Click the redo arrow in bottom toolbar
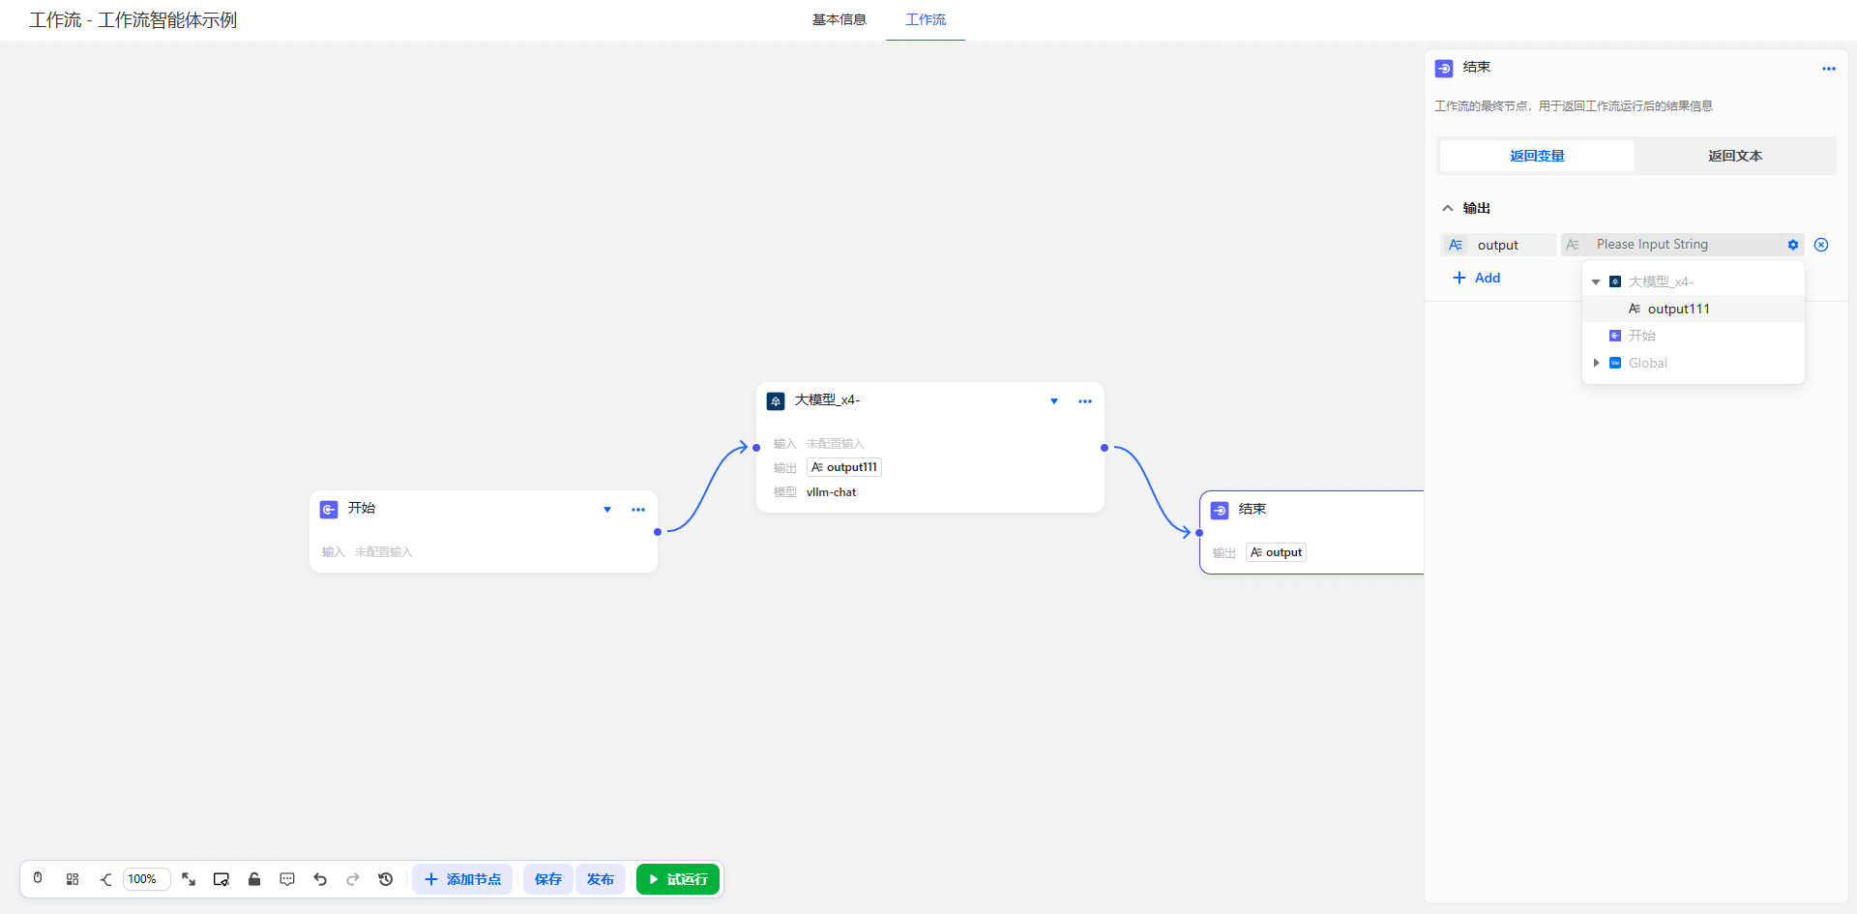Screen dimensions: 1857x914 click(353, 879)
